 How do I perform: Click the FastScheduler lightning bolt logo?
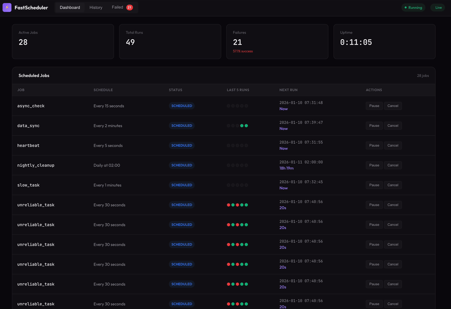pos(7,7)
